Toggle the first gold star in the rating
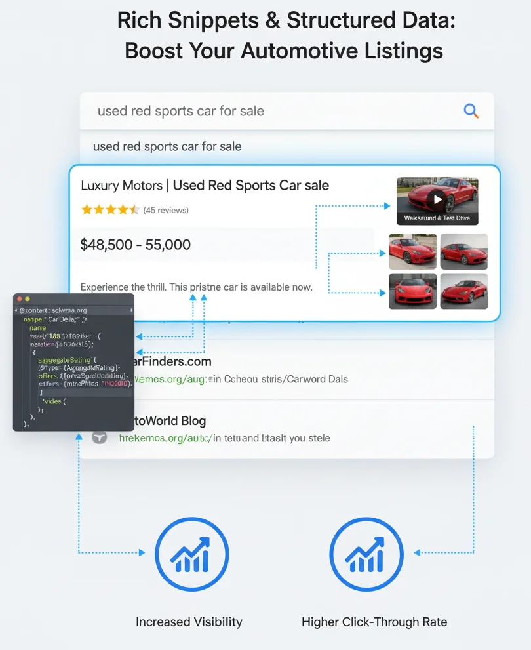 pyautogui.click(x=87, y=211)
